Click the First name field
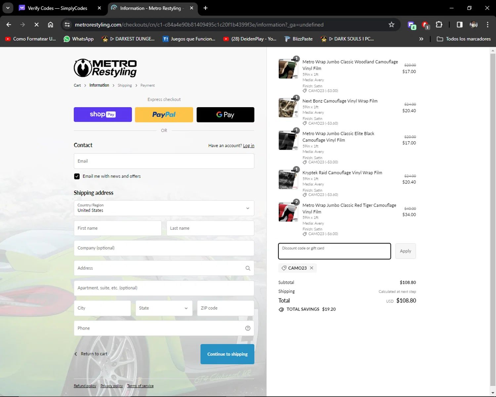 point(118,228)
